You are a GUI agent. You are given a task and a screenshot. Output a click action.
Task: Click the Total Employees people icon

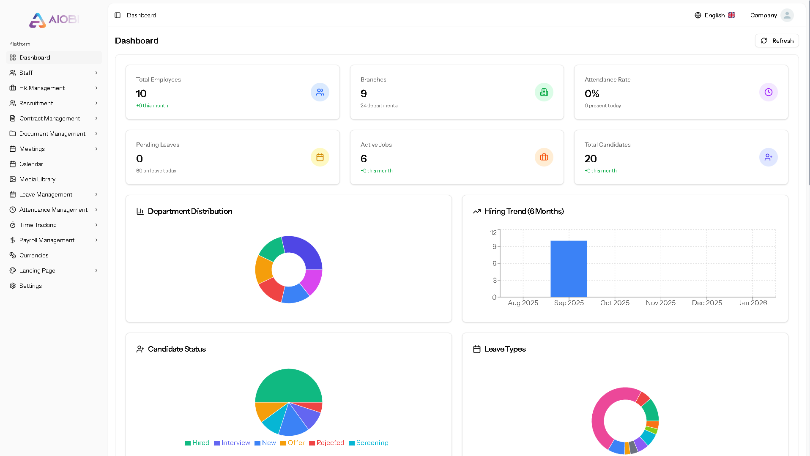320,92
